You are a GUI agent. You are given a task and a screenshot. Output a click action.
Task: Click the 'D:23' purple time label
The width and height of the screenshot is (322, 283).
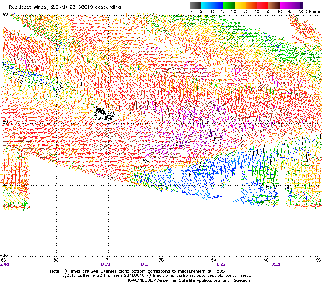pyautogui.click(x=275, y=264)
